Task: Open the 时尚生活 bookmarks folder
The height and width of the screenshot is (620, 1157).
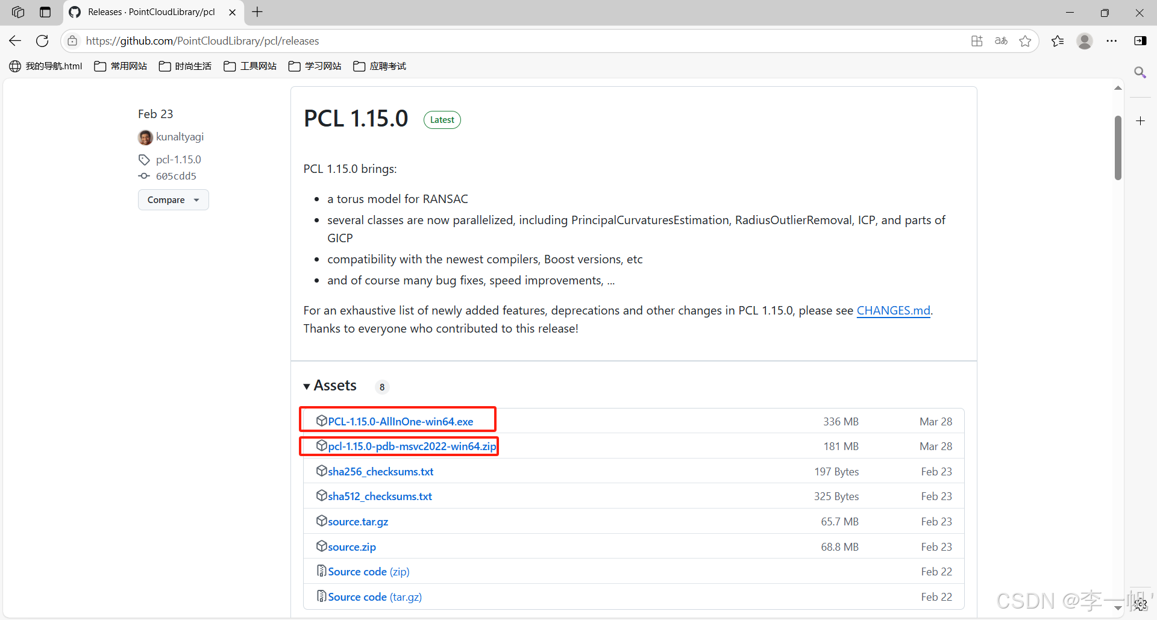Action: 185,66
